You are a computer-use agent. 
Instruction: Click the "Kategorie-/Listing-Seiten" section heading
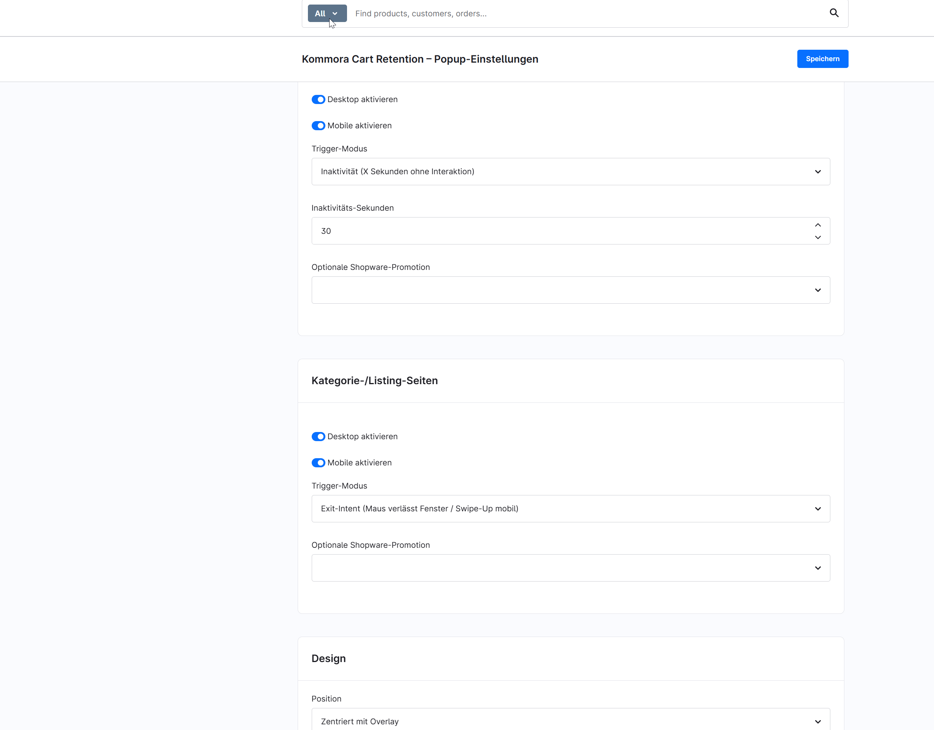coord(375,381)
